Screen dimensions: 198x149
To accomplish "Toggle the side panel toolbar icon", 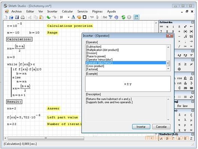I will tap(136, 17).
